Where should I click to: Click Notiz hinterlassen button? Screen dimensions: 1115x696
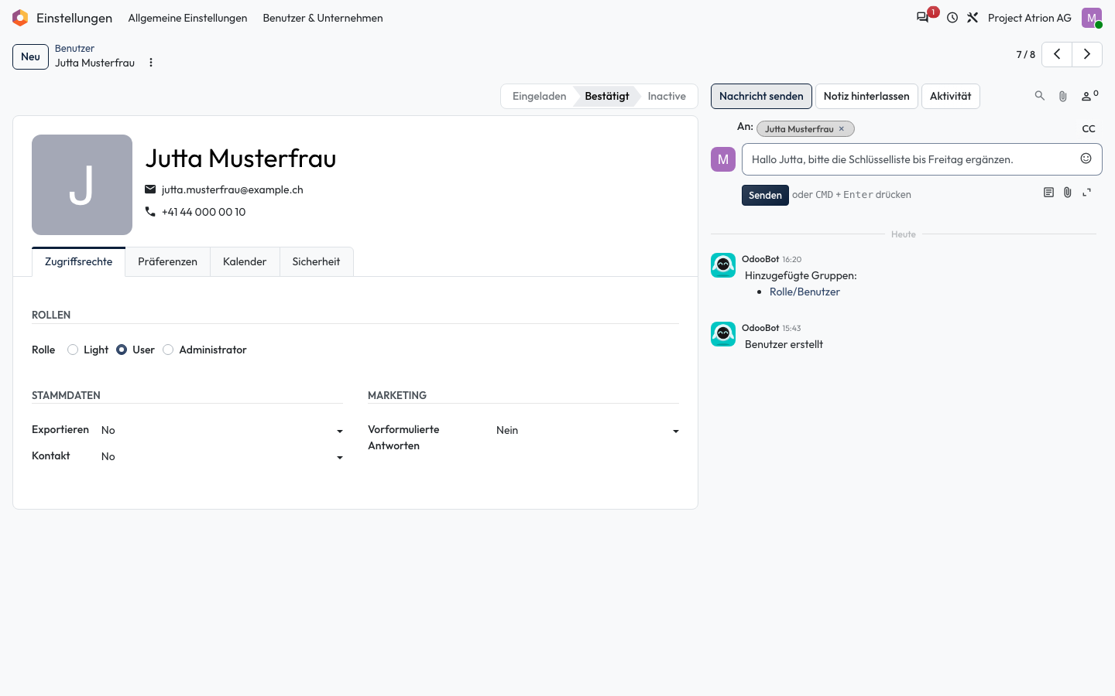pyautogui.click(x=866, y=96)
